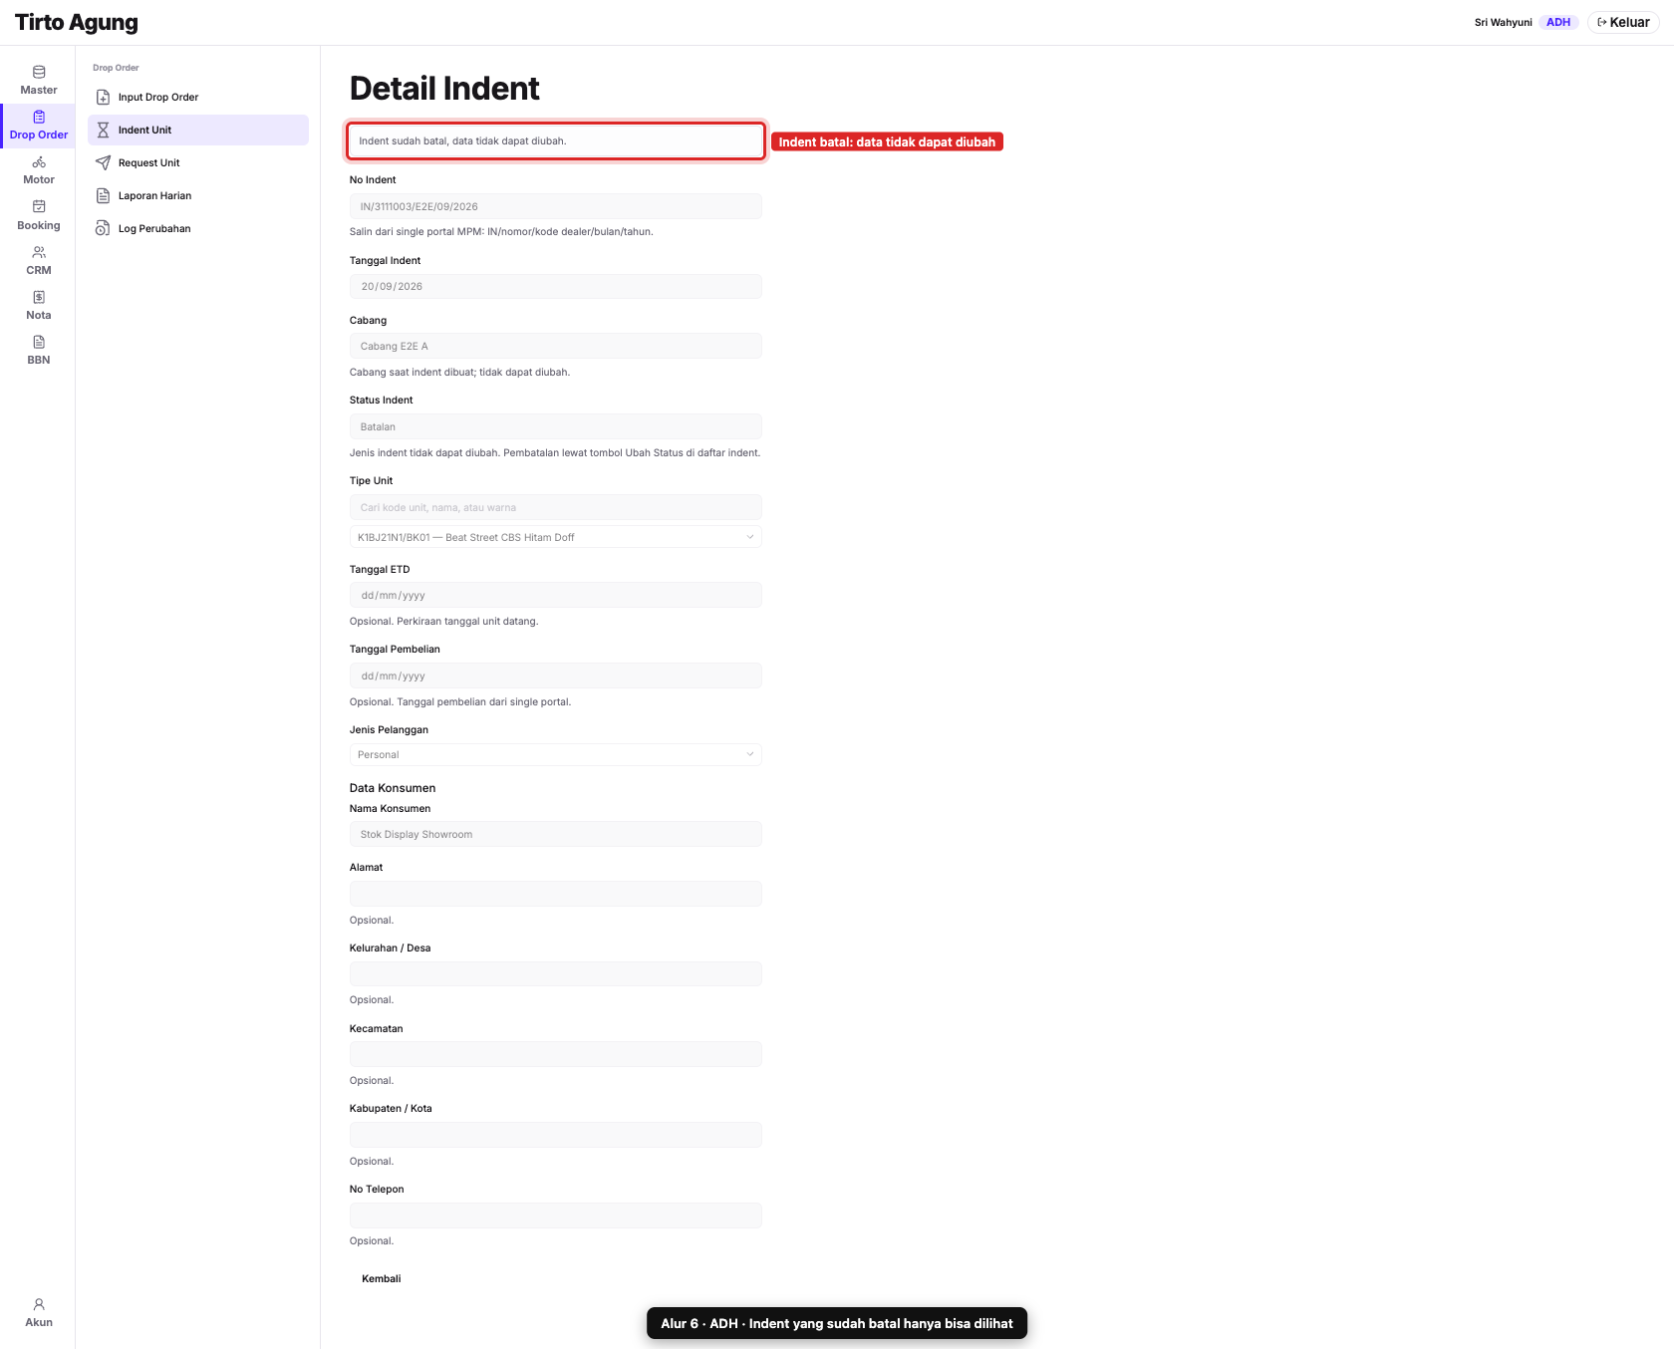The image size is (1674, 1349).
Task: Expand the Tipe Unit Beat Street dropdown
Action: pyautogui.click(x=555, y=537)
